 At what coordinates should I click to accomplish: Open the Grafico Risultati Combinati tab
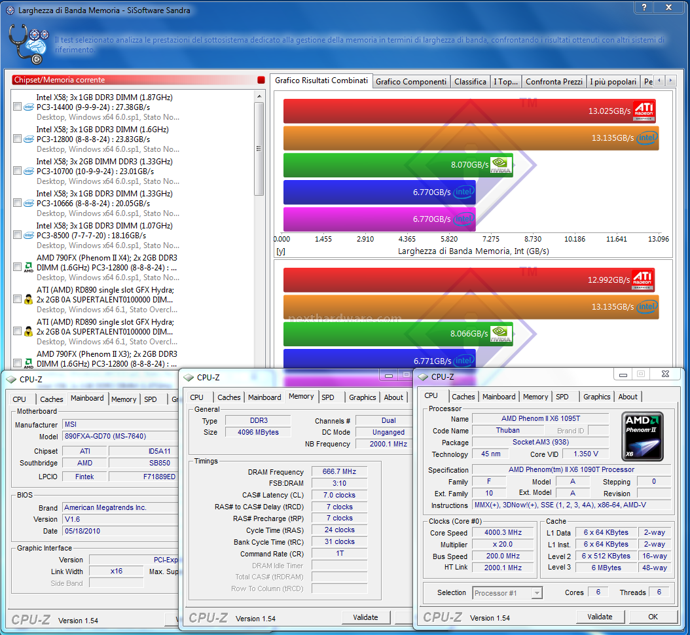(x=321, y=81)
